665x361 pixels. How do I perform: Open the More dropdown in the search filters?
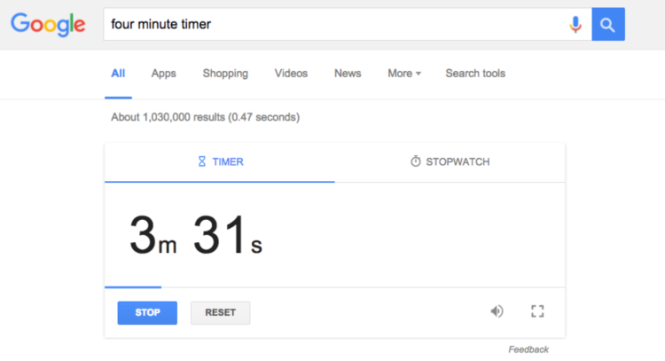coord(403,74)
